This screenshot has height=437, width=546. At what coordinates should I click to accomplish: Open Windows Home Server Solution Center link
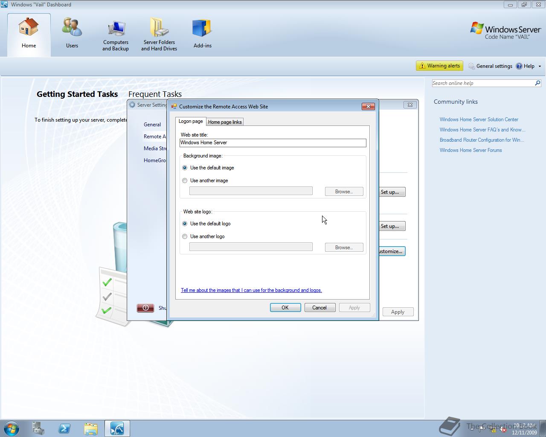tap(479, 119)
